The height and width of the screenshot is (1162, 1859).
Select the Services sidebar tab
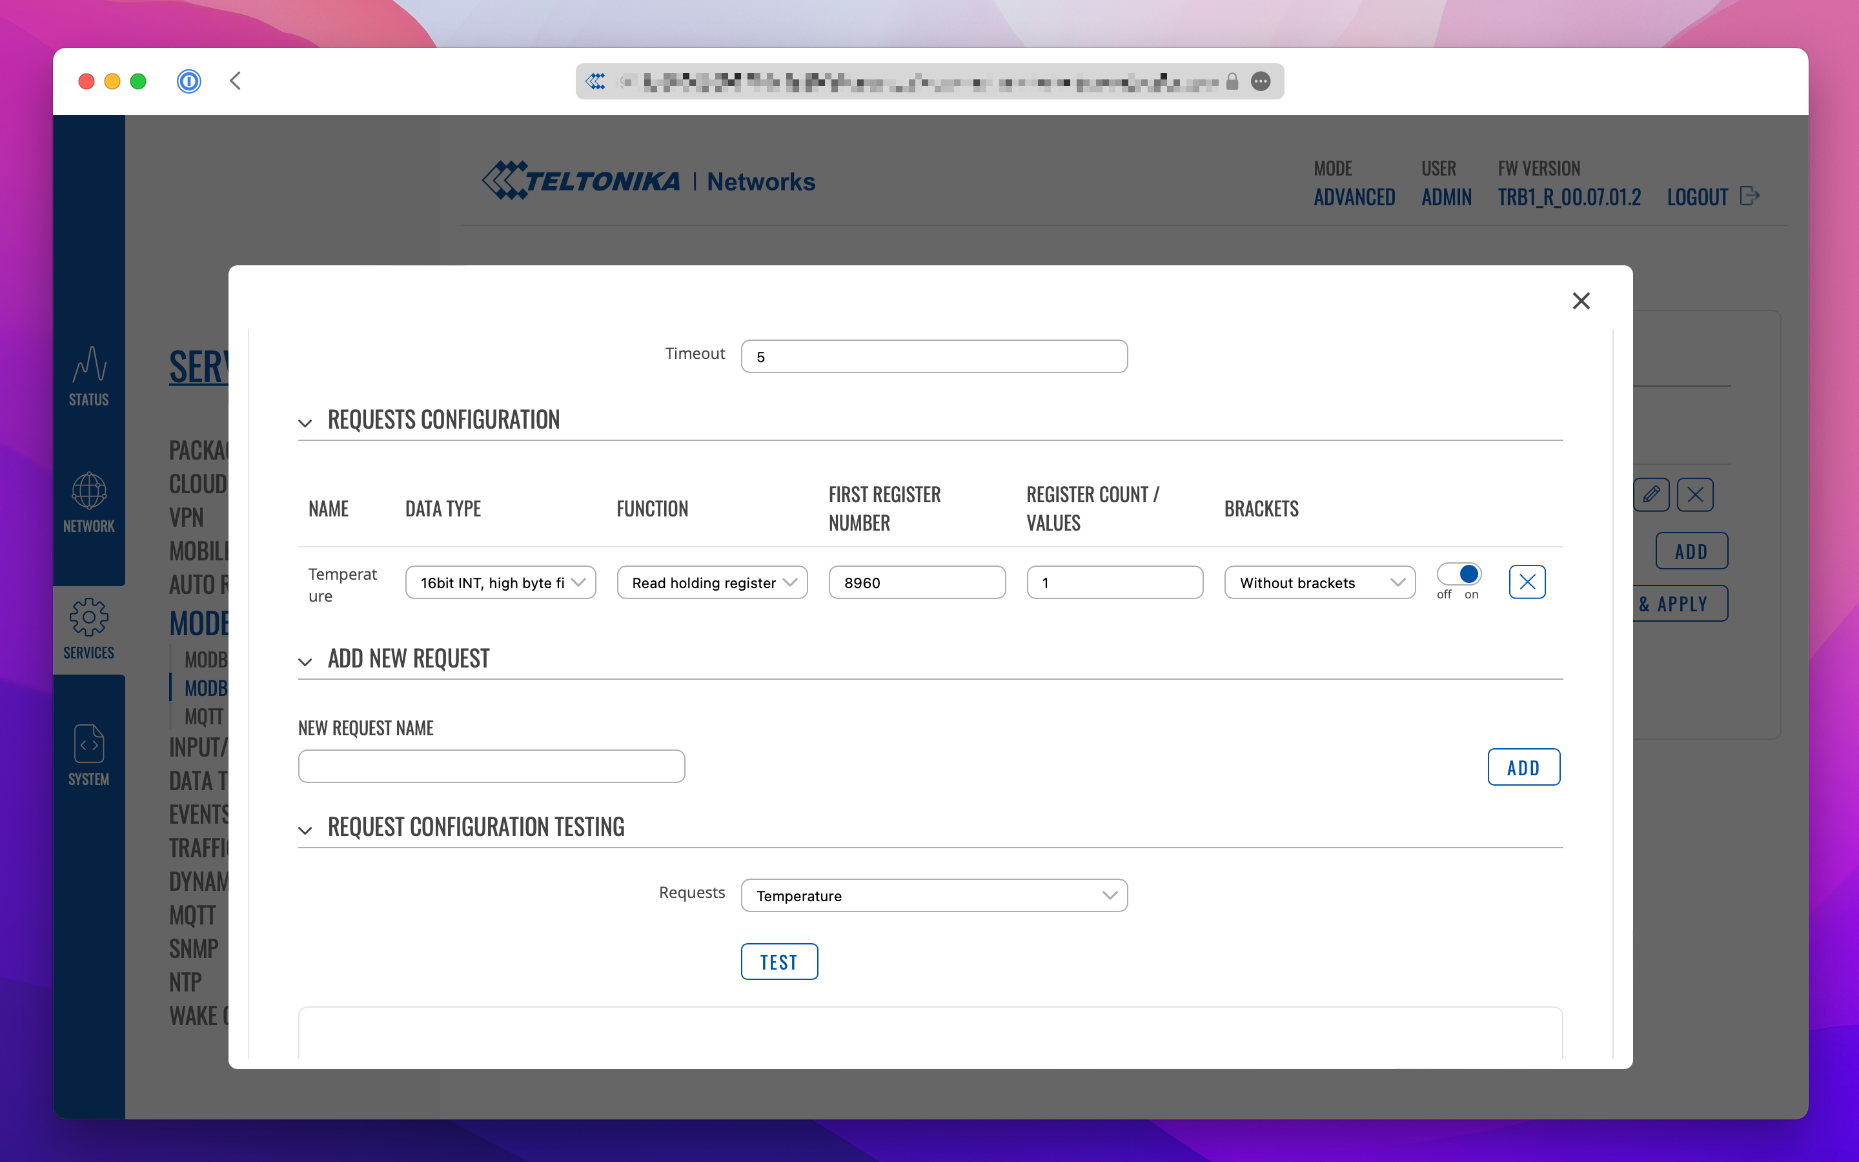click(x=88, y=629)
